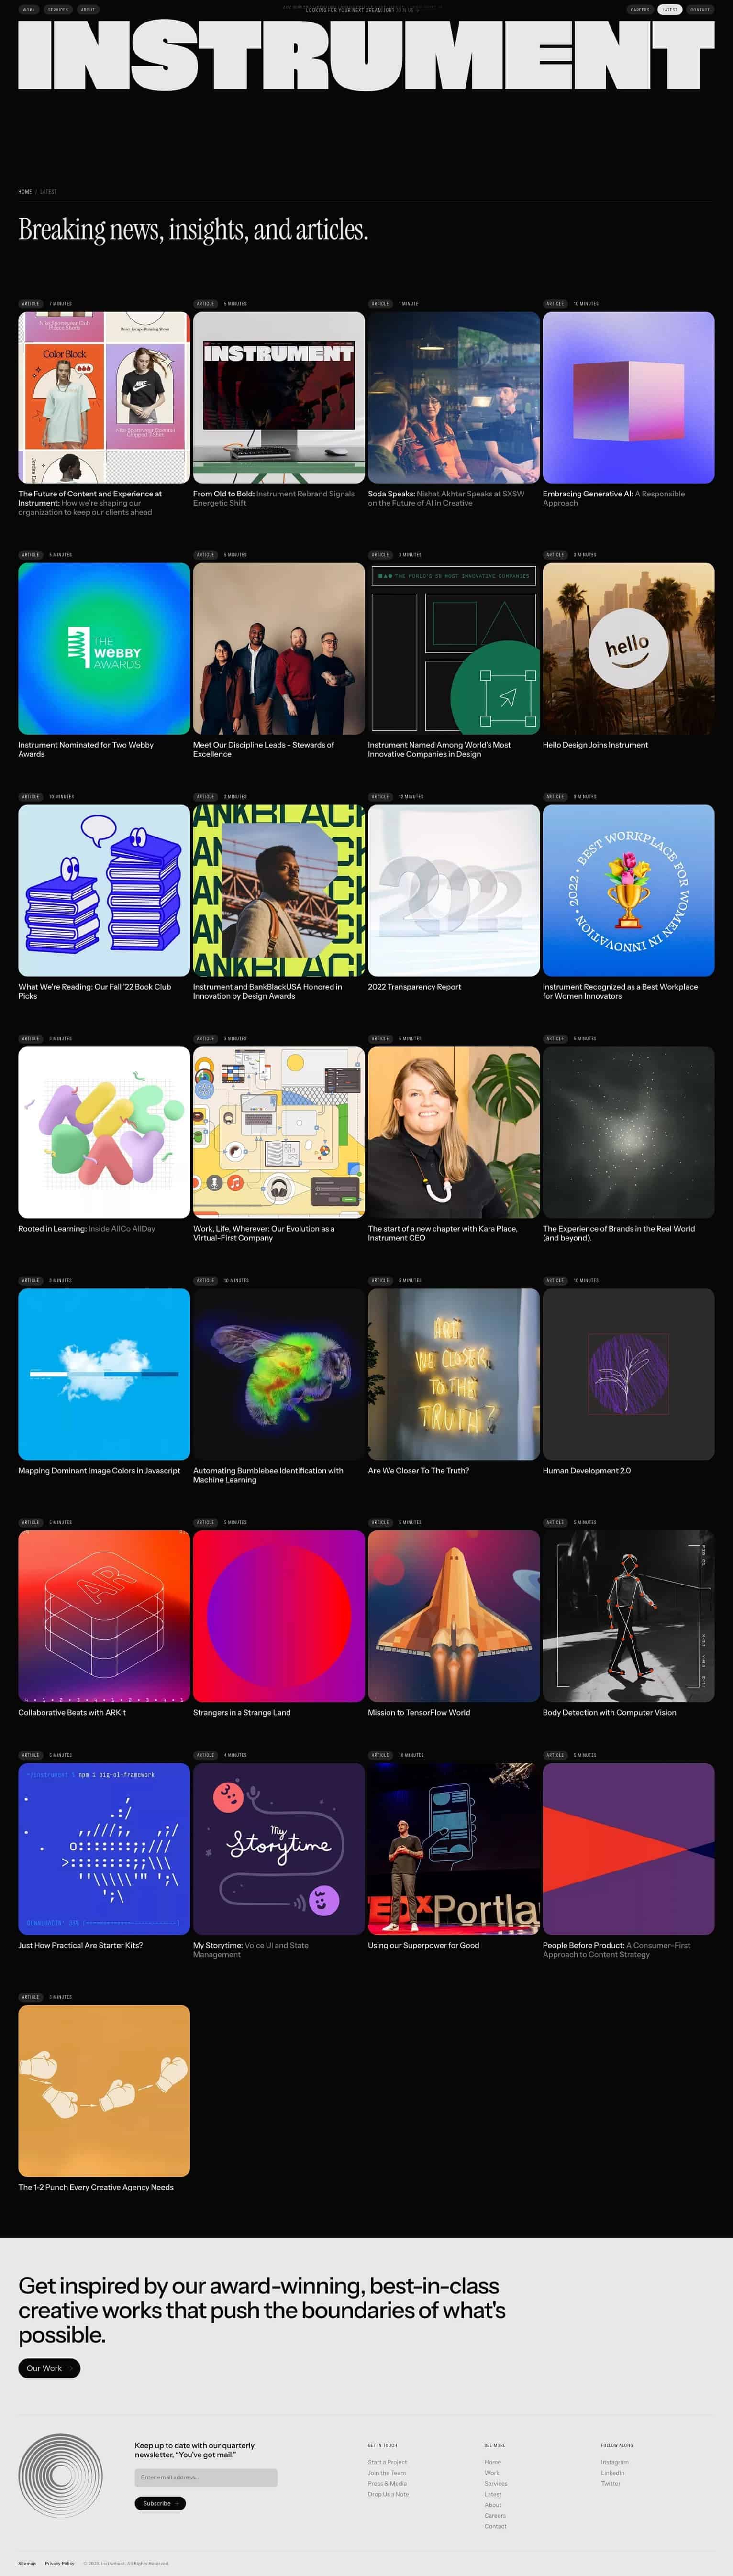Open 'Join the Team' footer link
Image resolution: width=733 pixels, height=2576 pixels.
(x=387, y=2473)
